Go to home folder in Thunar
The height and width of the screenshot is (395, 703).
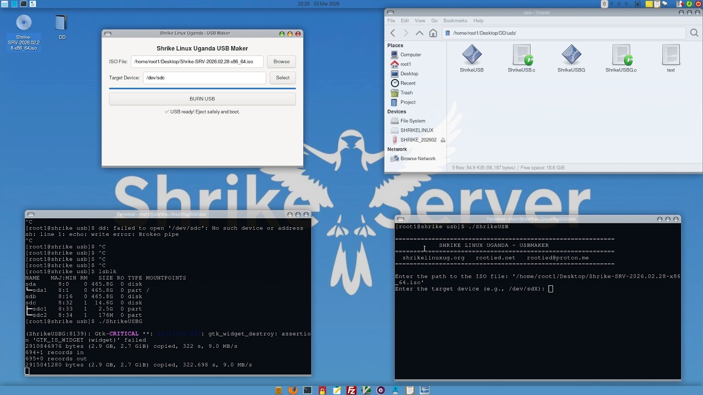[x=433, y=33]
